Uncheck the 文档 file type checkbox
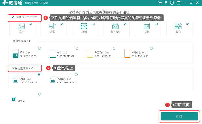202x124 pixels. [156, 24]
